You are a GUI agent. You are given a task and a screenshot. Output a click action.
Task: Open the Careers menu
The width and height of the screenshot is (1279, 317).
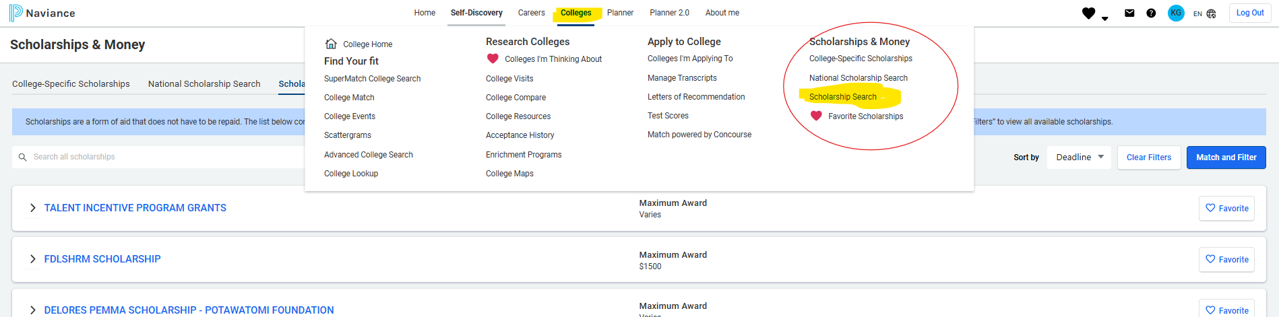pyautogui.click(x=531, y=13)
